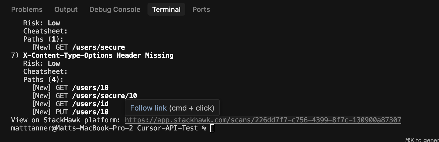The width and height of the screenshot is (439, 142).
Task: Open the app.stackhawk.com scan URL
Action: 263,120
